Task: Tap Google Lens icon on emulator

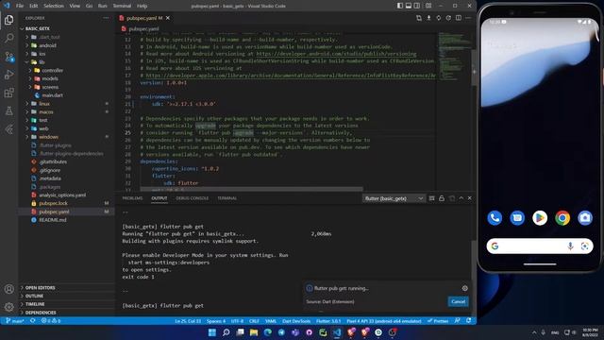Action: click(x=585, y=246)
